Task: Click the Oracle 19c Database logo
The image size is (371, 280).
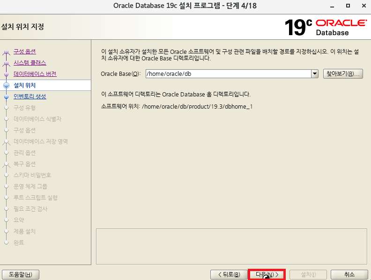Action: point(326,28)
